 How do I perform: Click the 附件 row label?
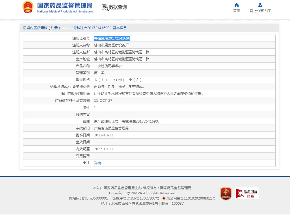[x=86, y=108]
